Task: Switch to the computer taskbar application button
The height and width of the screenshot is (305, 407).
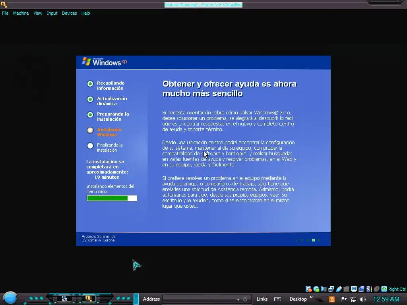Action: 64,299
